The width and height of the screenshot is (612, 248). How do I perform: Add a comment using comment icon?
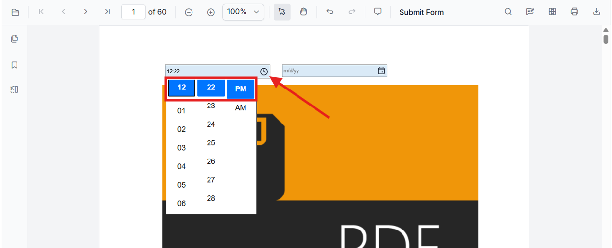pos(378,12)
